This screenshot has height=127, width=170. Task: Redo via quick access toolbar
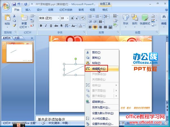click(26, 4)
